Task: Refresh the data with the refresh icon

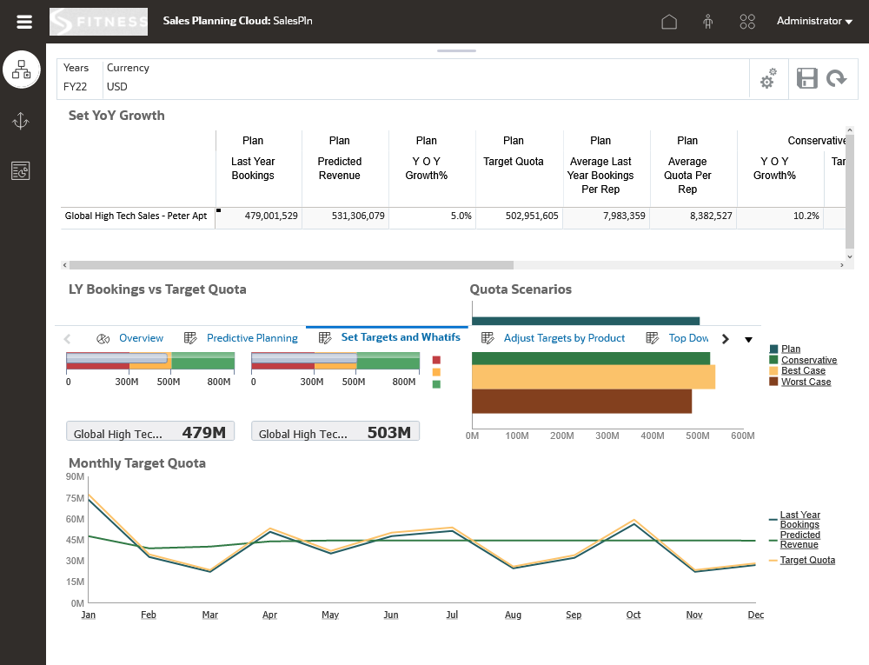Action: pyautogui.click(x=836, y=79)
